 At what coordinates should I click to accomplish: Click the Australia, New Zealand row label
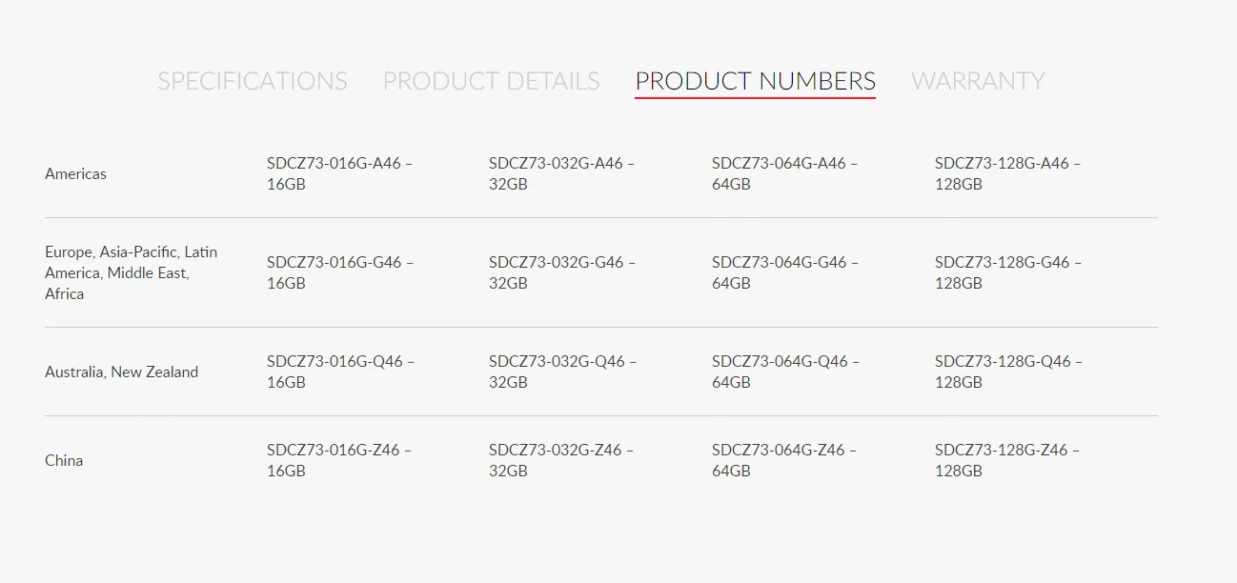122,372
